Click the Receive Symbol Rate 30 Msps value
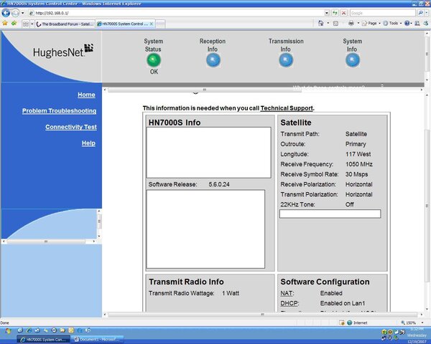431x344 pixels. coord(356,174)
